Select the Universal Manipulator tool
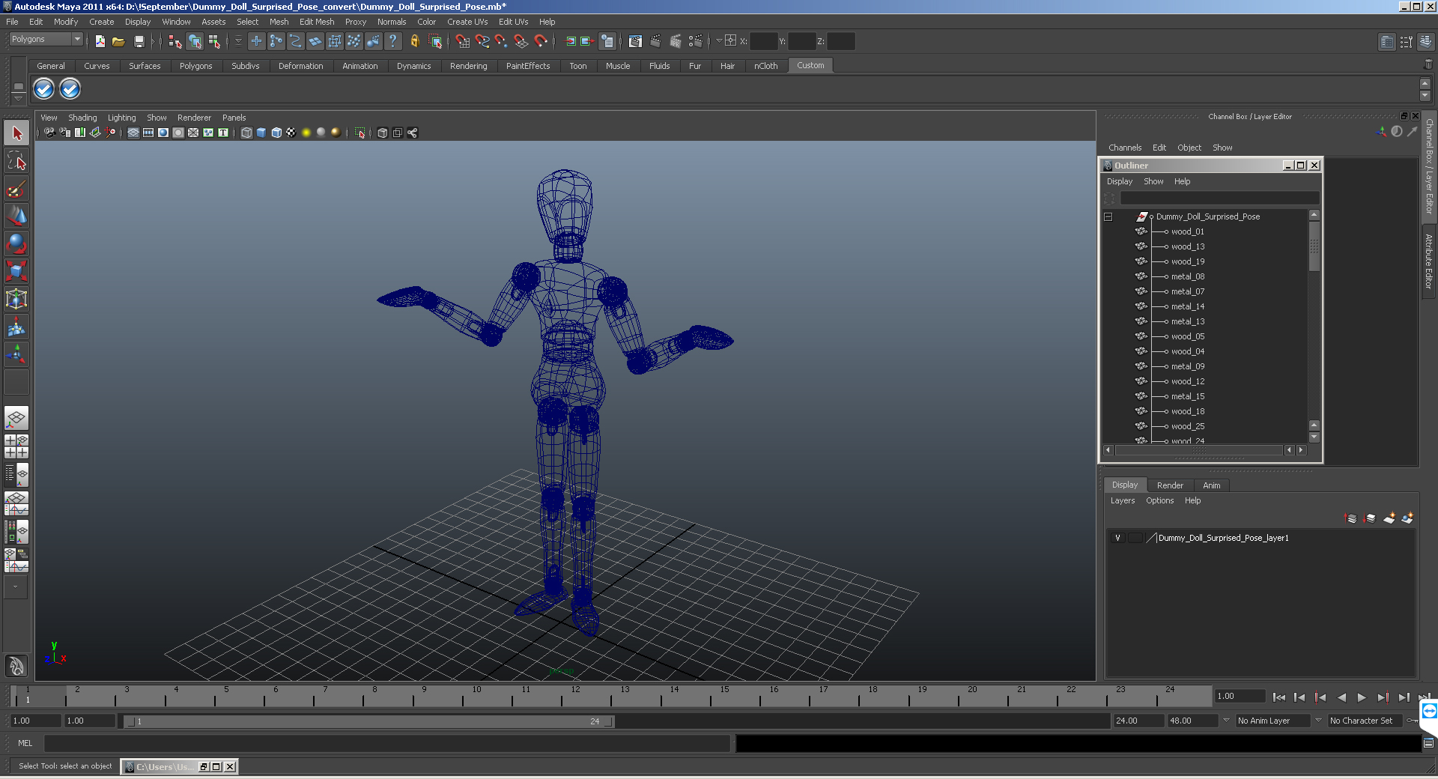1438x779 pixels. coord(16,299)
